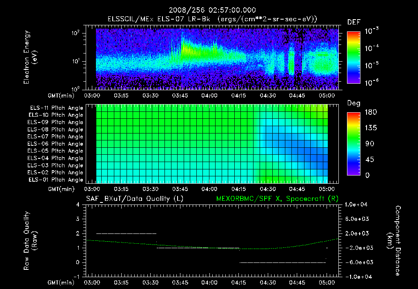Image resolution: width=418 pixels, height=289 pixels.
Task: Select the ELS-11 Pitch Angle row label
Action: click(56, 108)
